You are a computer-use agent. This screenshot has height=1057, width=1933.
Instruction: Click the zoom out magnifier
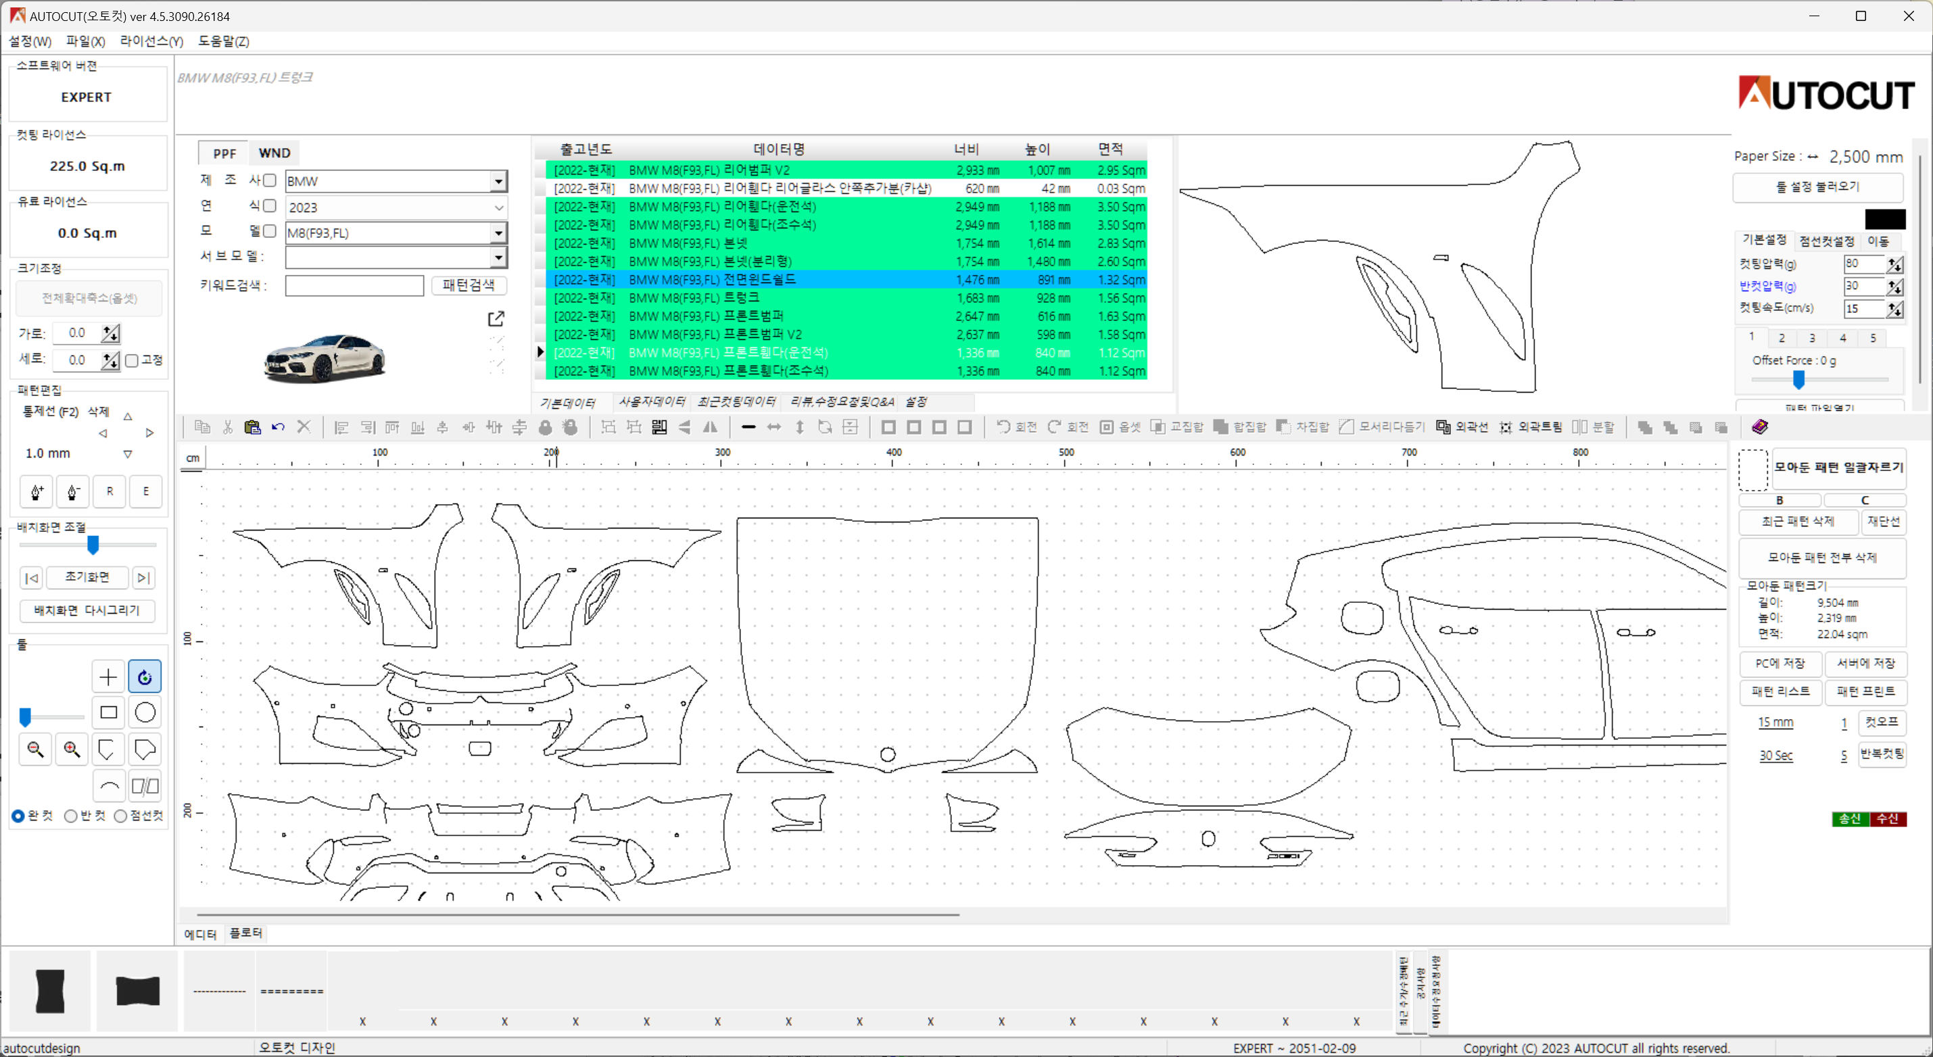[x=35, y=749]
